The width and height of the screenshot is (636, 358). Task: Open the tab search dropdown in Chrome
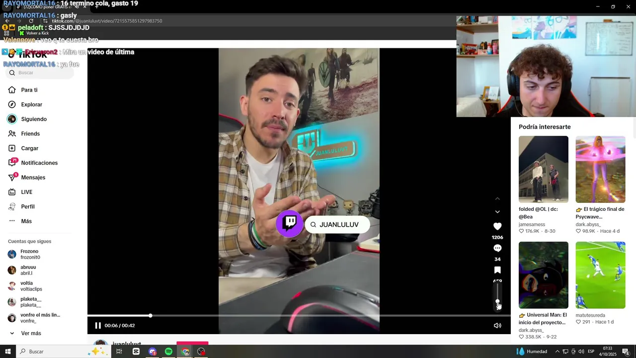coord(6,7)
